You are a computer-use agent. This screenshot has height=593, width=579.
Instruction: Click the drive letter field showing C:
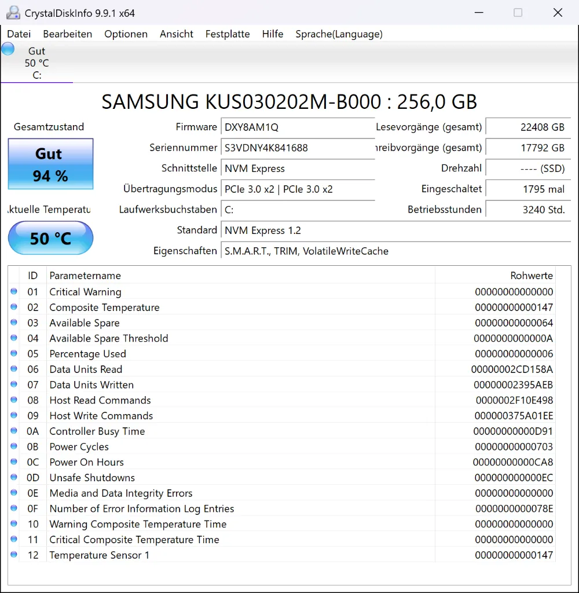(x=298, y=210)
